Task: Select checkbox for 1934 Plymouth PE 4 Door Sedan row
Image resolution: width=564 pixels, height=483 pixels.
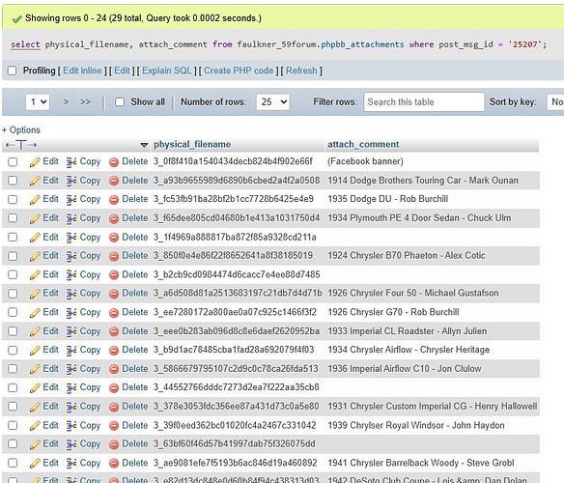Action: point(13,218)
